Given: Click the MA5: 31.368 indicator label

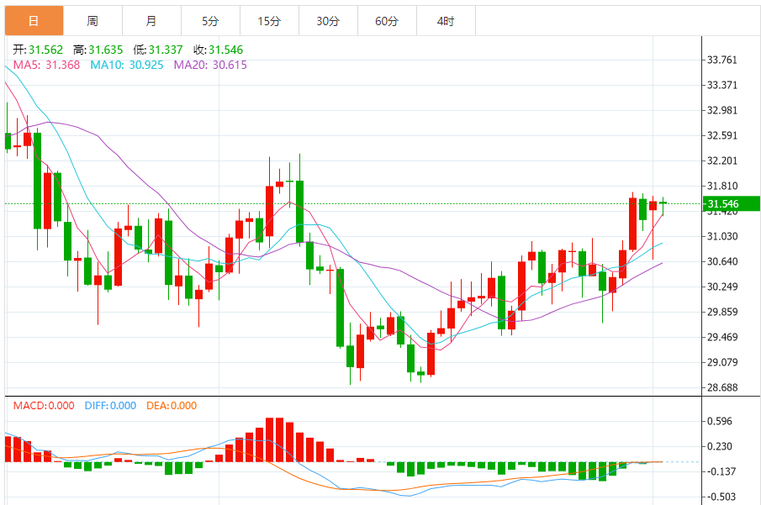Looking at the screenshot, I should [46, 65].
